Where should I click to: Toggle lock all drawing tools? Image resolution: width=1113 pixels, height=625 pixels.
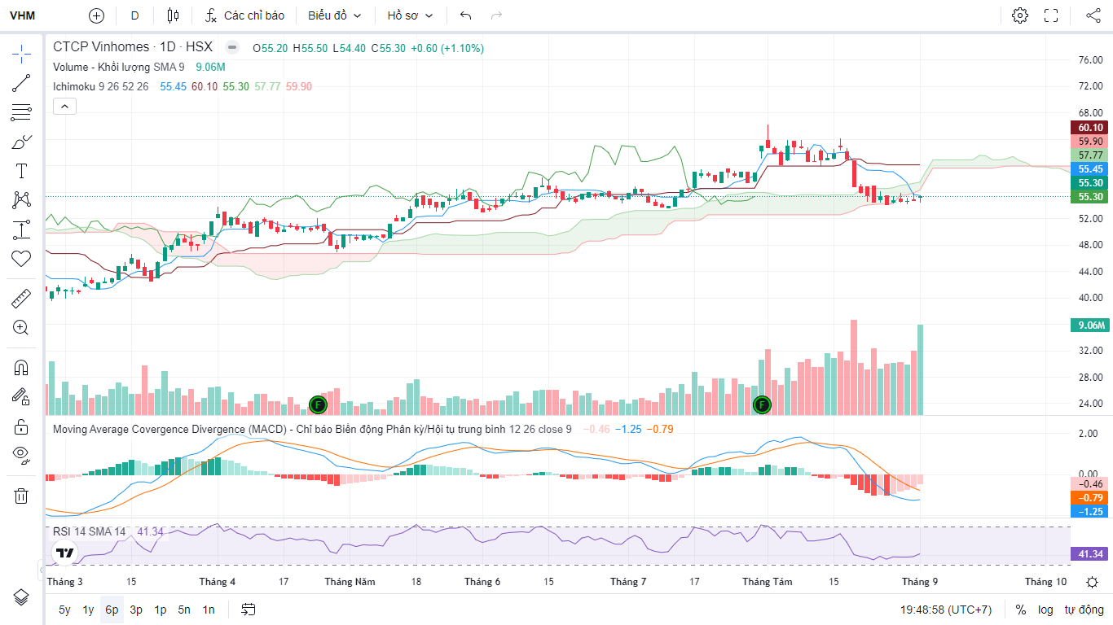21,426
